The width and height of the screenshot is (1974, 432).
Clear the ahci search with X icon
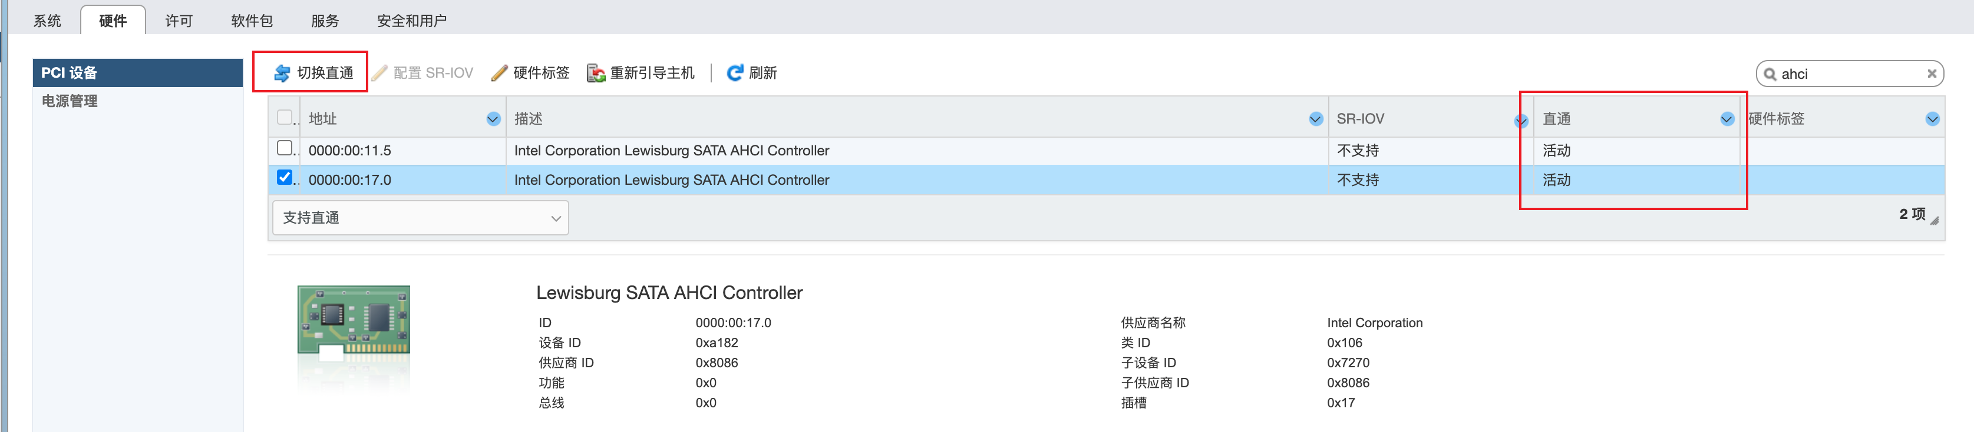(1931, 74)
